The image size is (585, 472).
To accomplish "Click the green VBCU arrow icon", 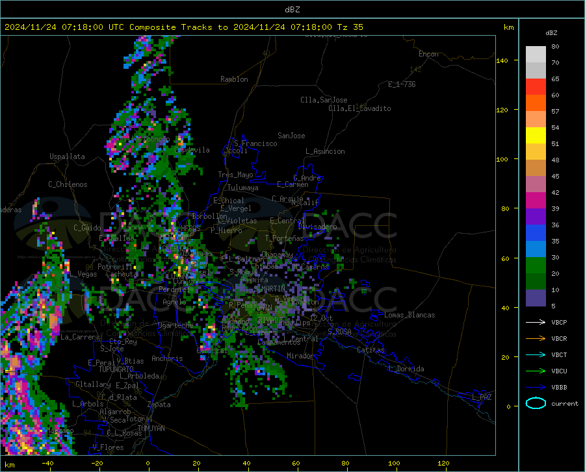I will [536, 371].
